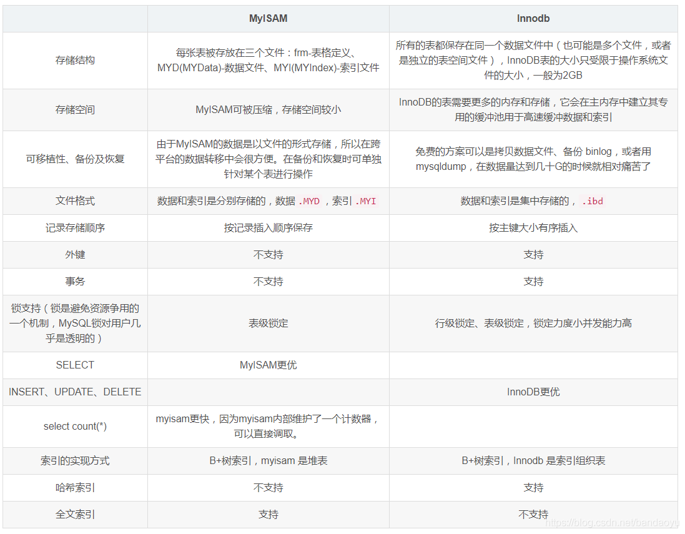Click the B+树索引，myisam 是堆表 cell
Screen dimensions: 685x534
[269, 460]
